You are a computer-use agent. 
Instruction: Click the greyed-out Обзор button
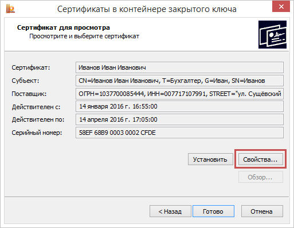click(261, 177)
